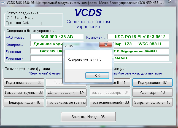Open Настраиваемые группы button

coord(66,102)
